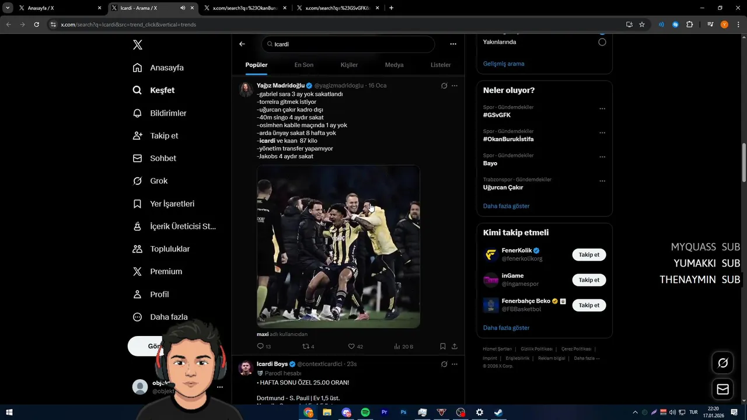View analytics showing 20 B views

(403, 346)
